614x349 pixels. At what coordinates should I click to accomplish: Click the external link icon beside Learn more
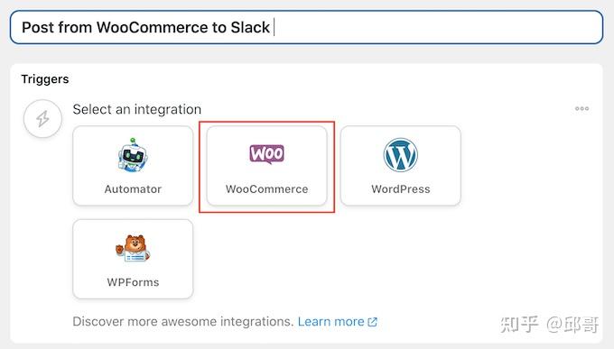372,322
